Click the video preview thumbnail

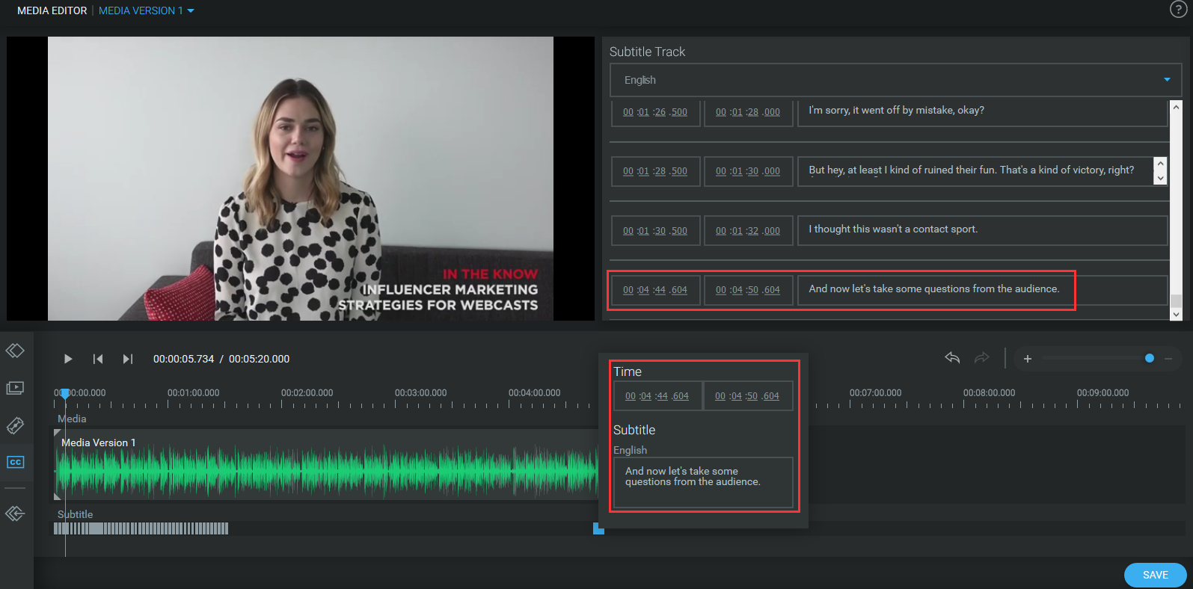click(x=301, y=179)
